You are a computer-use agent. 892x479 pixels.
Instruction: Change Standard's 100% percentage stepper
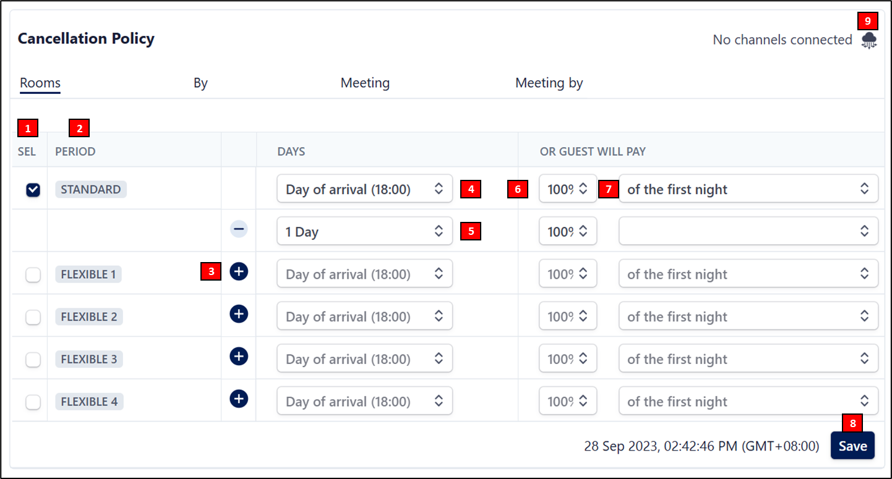point(567,189)
